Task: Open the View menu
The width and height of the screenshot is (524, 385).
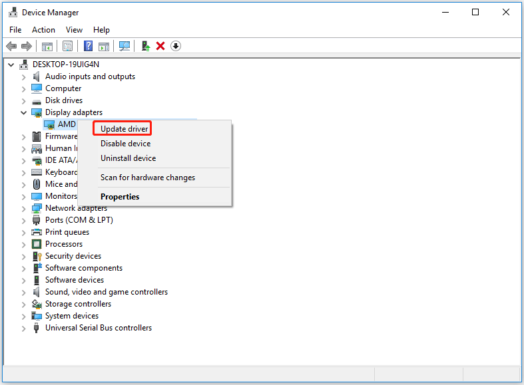Action: click(74, 30)
